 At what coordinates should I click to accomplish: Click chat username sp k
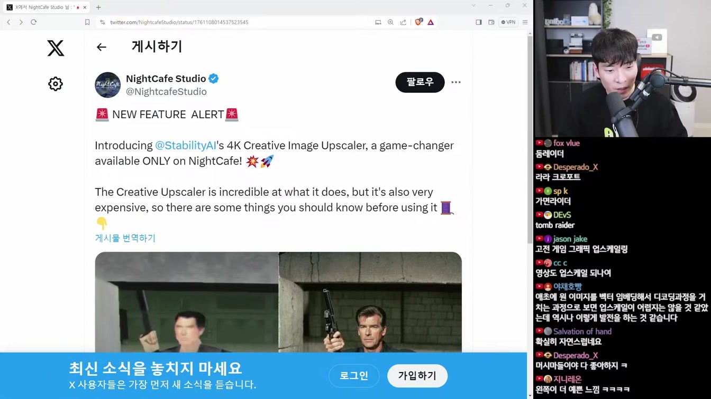click(x=560, y=191)
